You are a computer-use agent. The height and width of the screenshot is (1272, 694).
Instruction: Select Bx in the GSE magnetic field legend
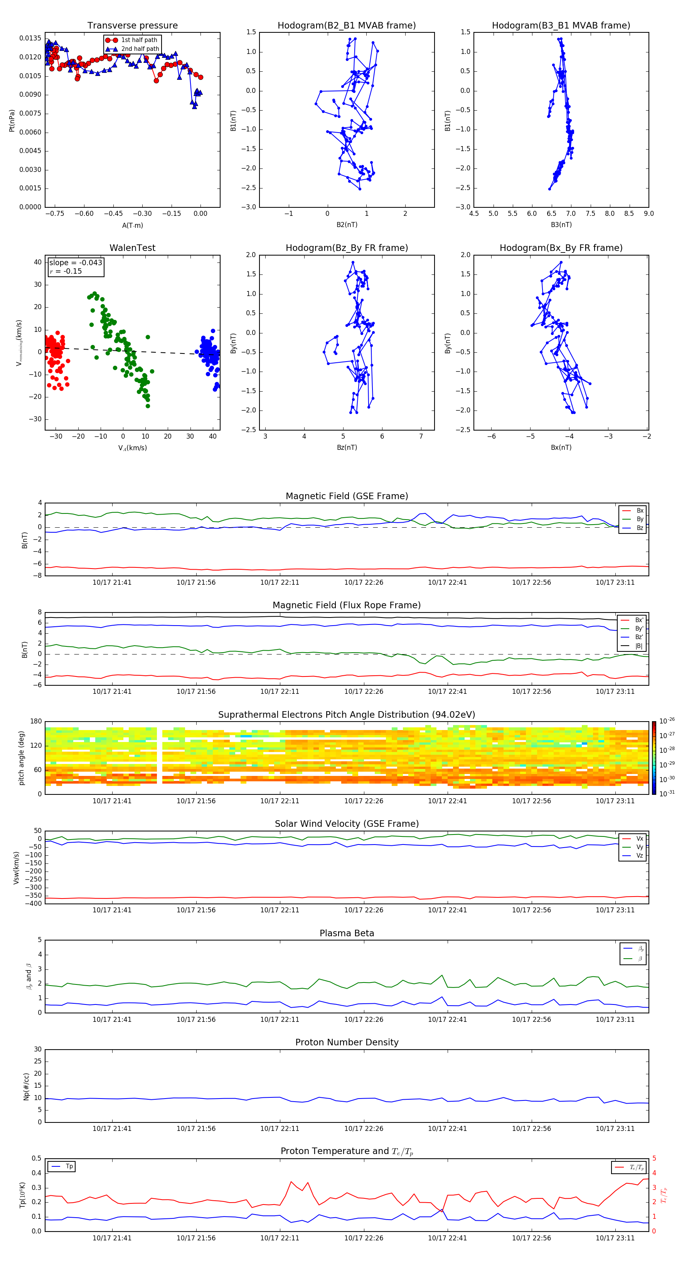pos(633,511)
